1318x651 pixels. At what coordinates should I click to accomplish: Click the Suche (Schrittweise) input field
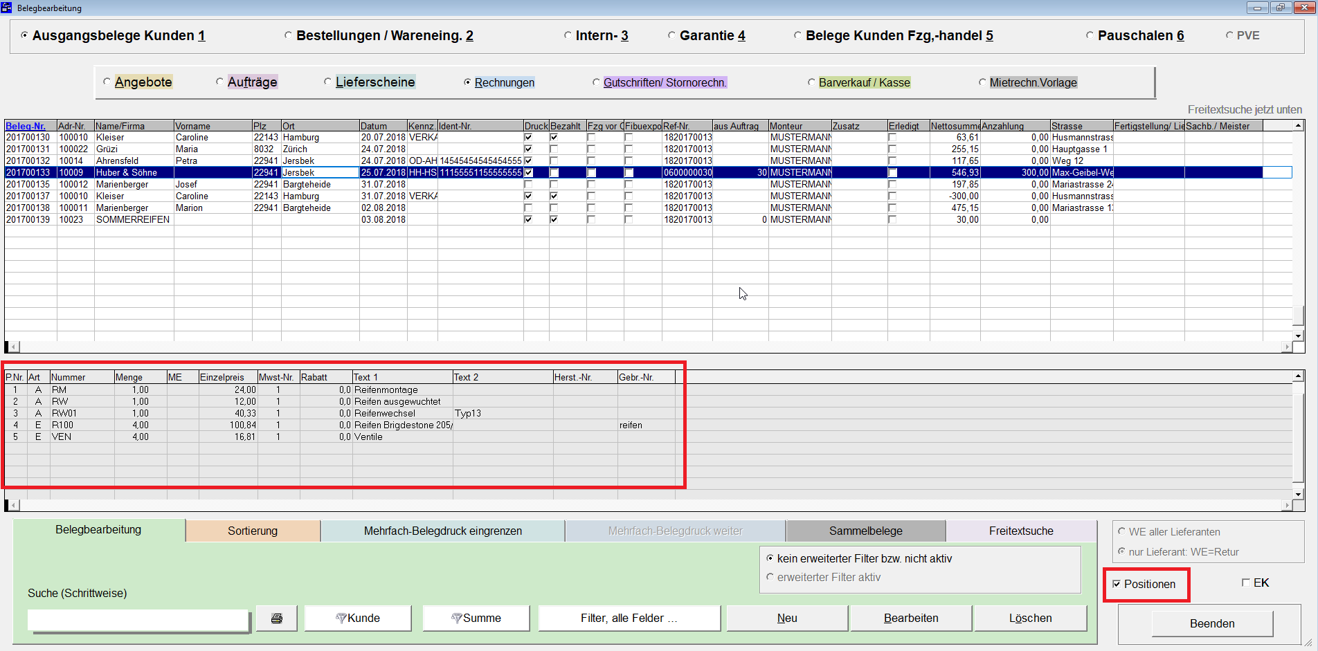click(138, 620)
